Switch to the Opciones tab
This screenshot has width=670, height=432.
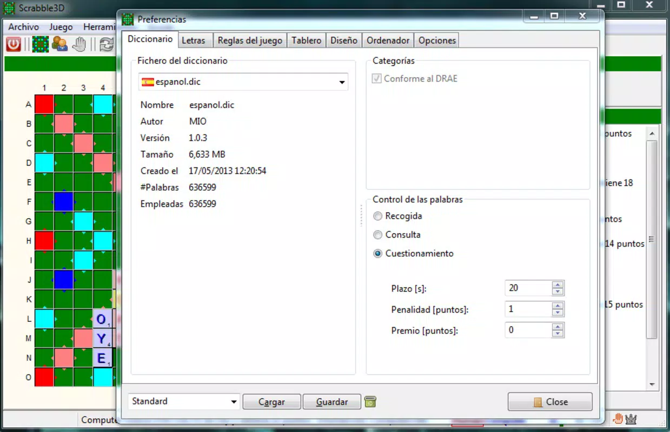click(x=437, y=40)
